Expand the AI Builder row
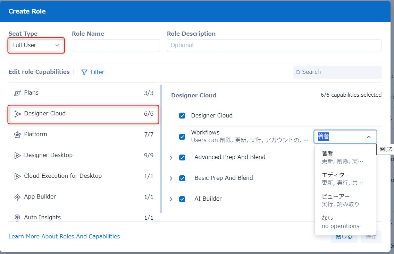 [171, 199]
